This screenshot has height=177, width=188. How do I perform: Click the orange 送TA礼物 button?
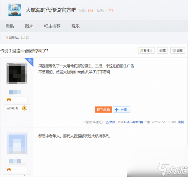coord(104,109)
